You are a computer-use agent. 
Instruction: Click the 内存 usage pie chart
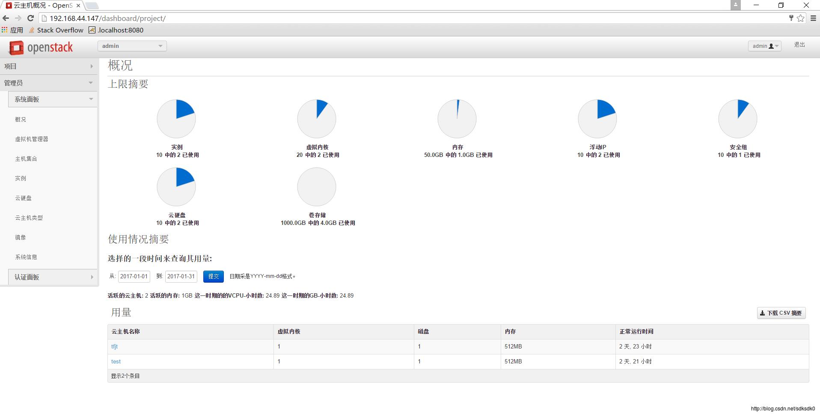tap(457, 119)
